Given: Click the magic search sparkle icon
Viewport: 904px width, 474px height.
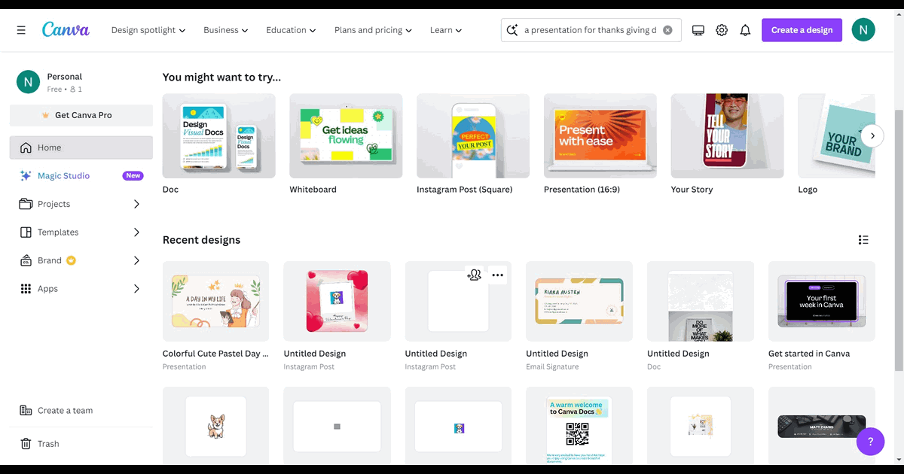Looking at the screenshot, I should coord(512,30).
